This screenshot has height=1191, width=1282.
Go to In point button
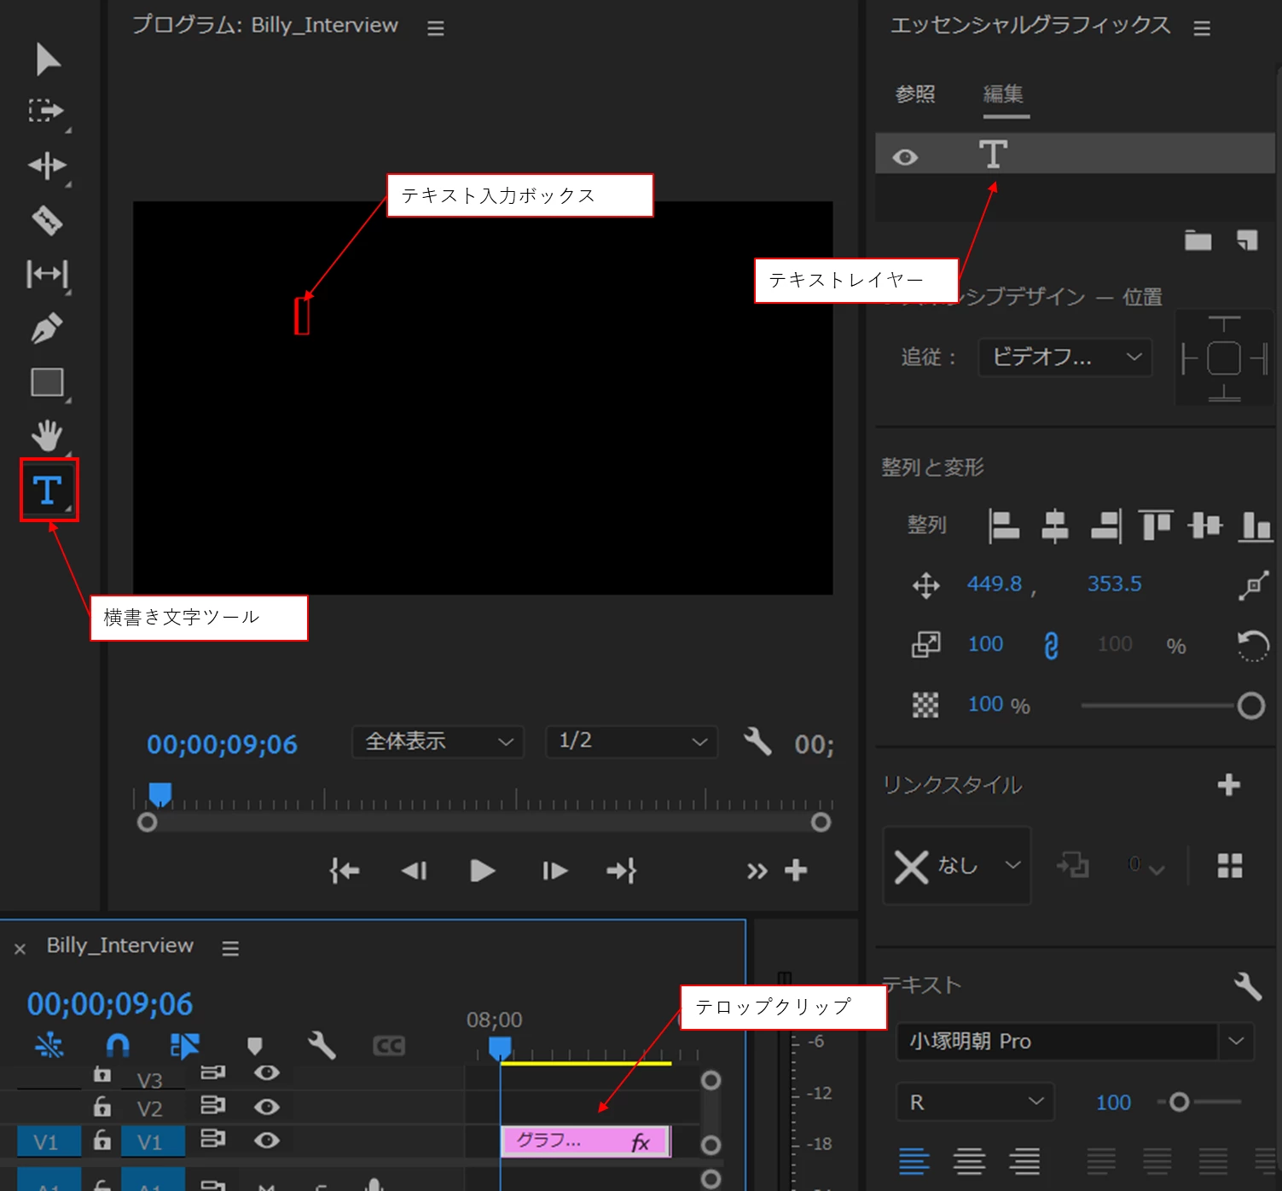point(345,871)
